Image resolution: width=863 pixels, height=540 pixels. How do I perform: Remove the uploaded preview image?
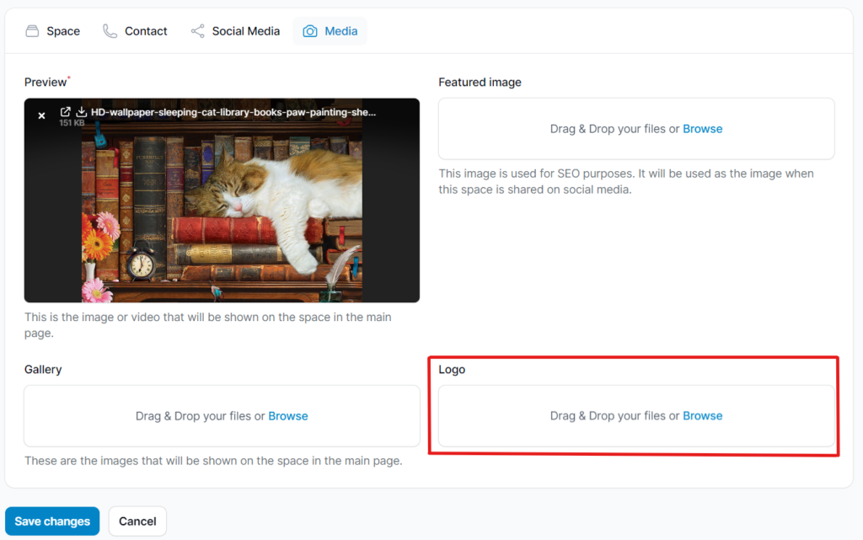[42, 115]
